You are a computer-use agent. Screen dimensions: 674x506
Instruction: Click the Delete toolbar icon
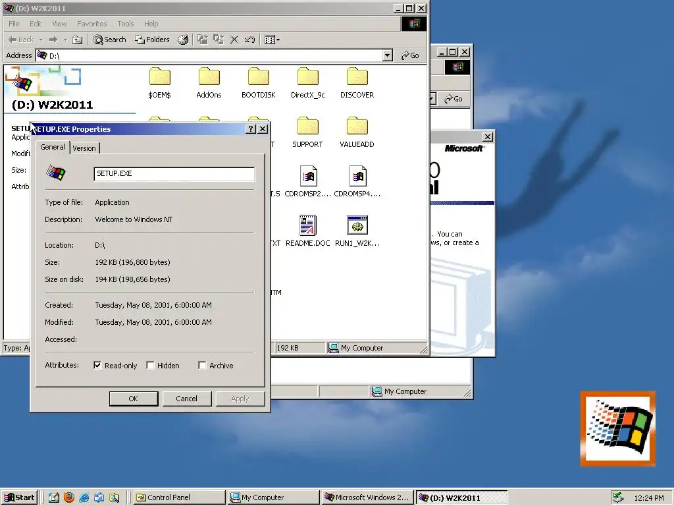[x=234, y=40]
